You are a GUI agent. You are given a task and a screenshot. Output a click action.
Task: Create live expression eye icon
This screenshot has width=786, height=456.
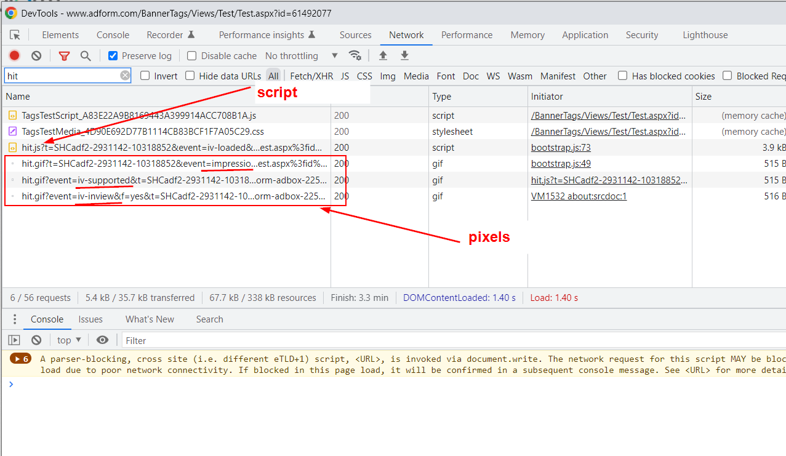tap(103, 340)
